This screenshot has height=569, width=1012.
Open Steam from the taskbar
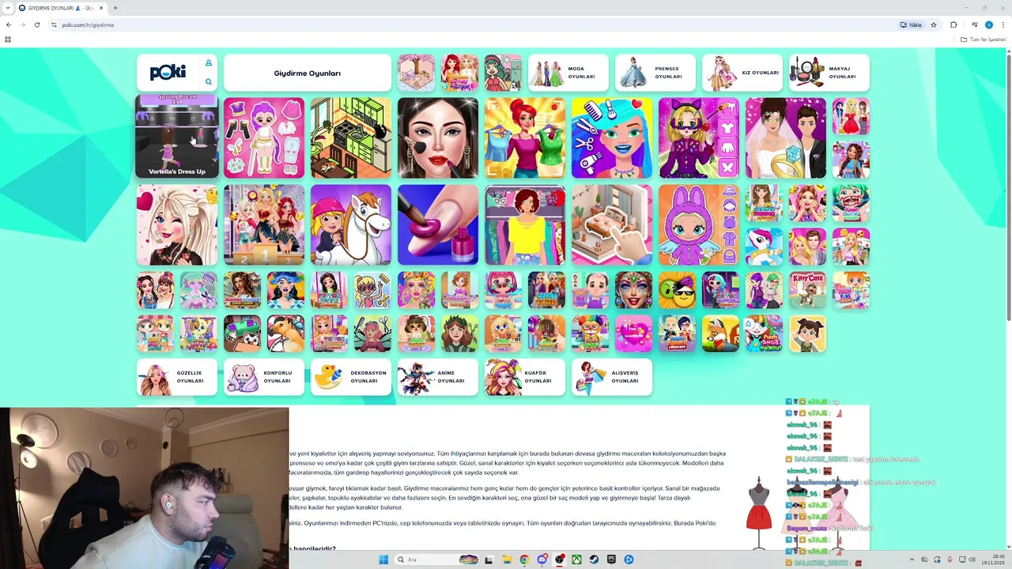[x=594, y=560]
